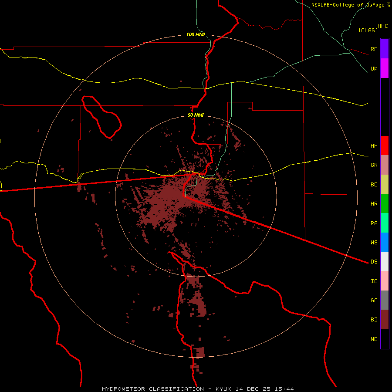Viewport: 392px width, 392px height.
Task: Click the black ND legend swatch
Action: (385, 339)
